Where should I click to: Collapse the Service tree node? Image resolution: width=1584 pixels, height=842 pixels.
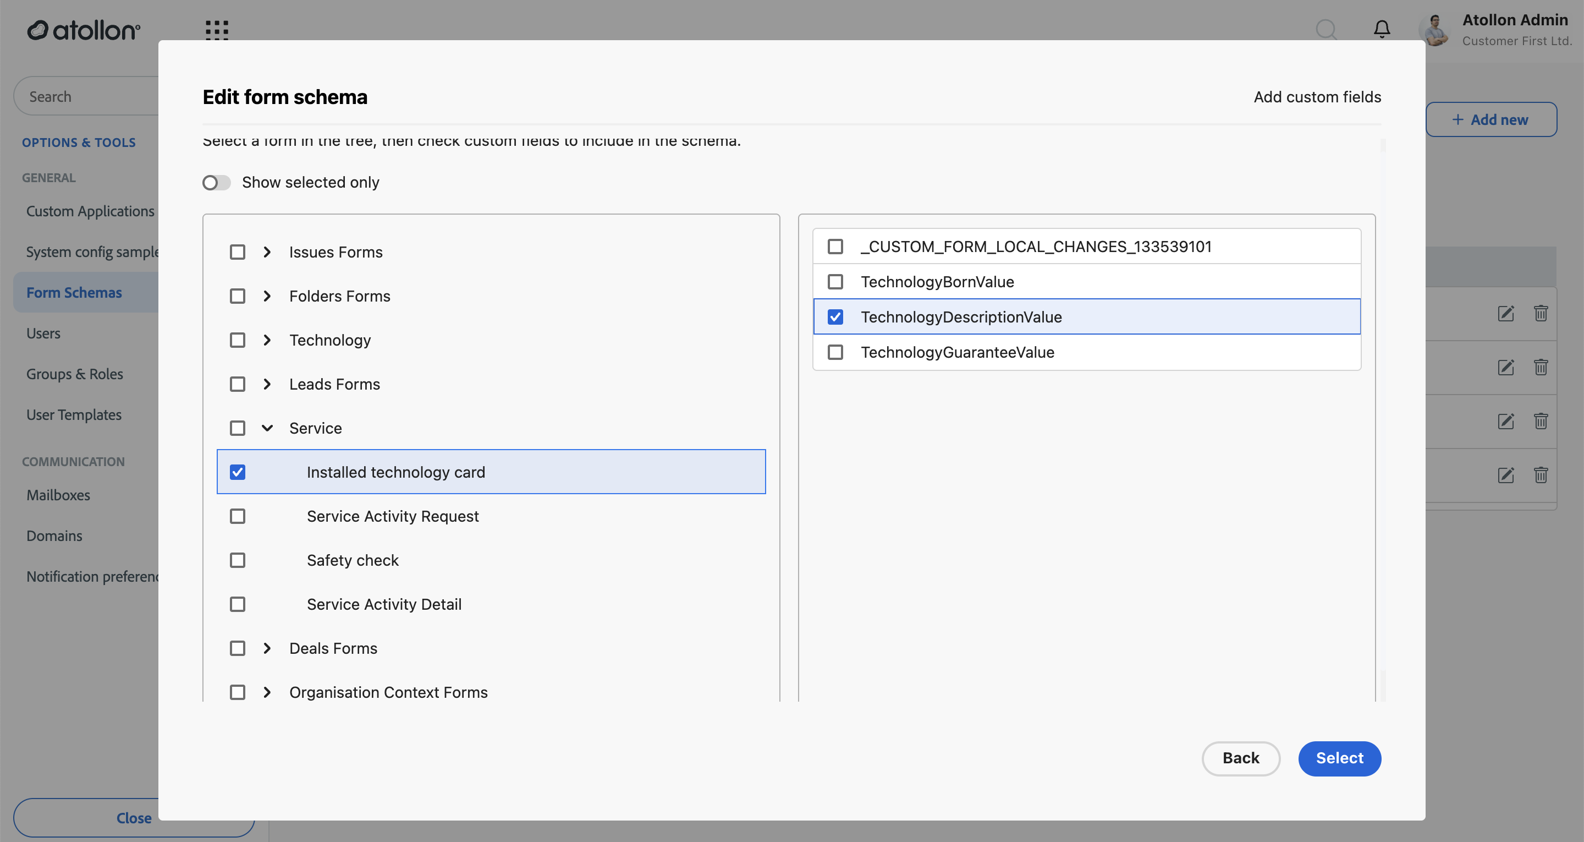point(267,428)
